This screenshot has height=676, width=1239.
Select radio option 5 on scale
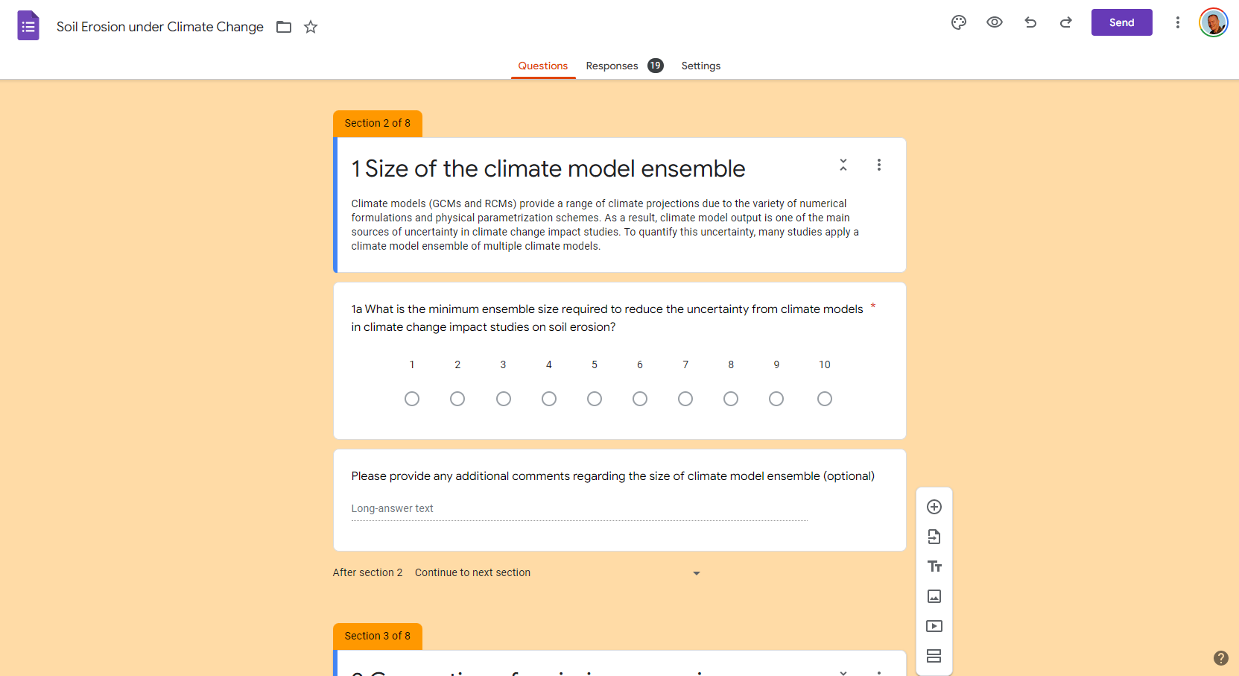pos(595,399)
